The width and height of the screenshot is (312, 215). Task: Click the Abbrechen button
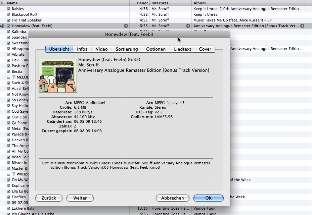(173, 198)
